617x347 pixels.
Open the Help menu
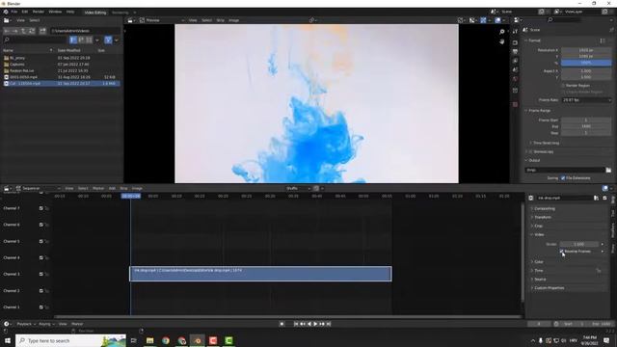click(x=70, y=12)
